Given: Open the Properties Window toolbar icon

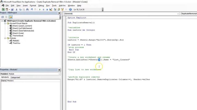Looking at the screenshot, I should point(59,9).
